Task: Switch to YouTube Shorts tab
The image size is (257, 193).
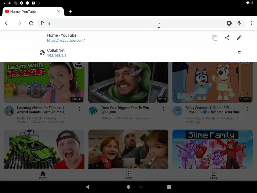Action: click(128, 175)
